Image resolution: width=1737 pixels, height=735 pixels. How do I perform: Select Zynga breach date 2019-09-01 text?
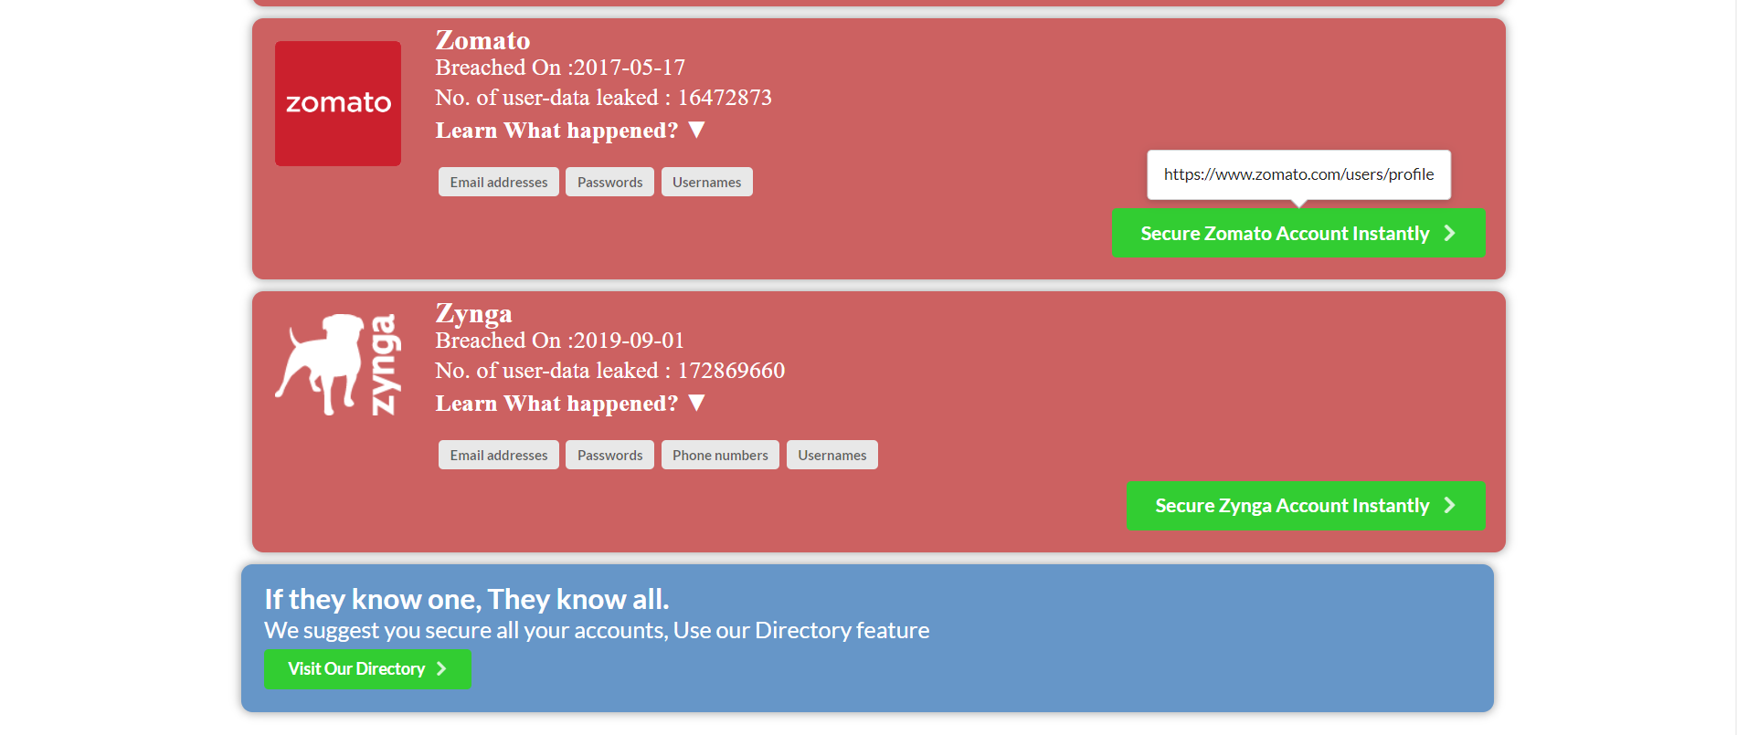point(630,341)
